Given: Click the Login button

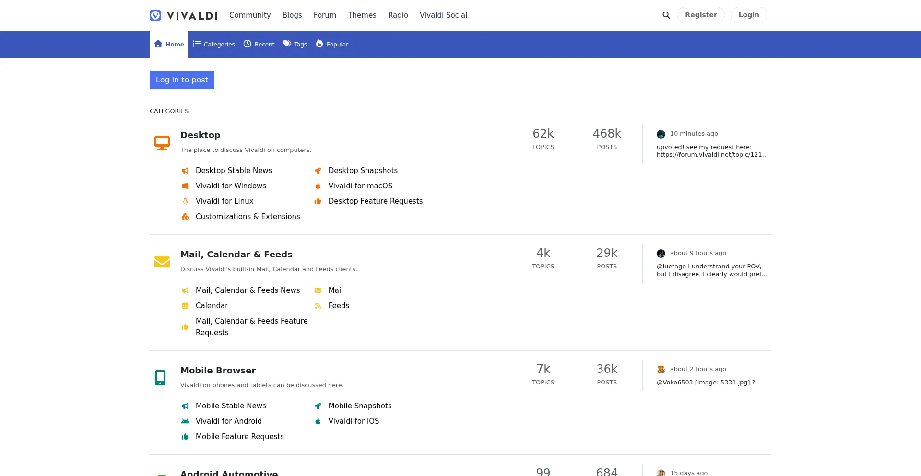Looking at the screenshot, I should [x=749, y=15].
